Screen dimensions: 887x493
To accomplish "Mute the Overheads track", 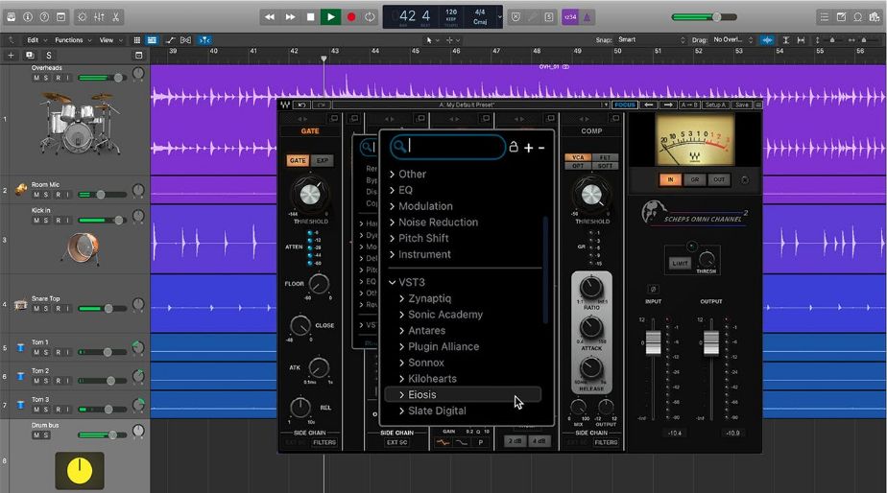I will 36,78.
